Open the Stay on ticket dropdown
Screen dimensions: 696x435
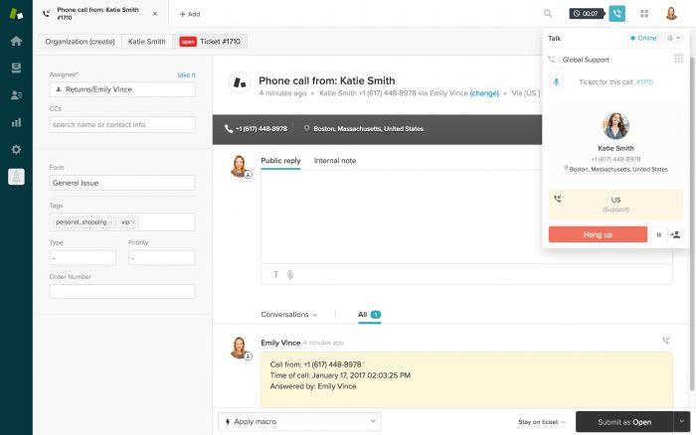pos(542,422)
